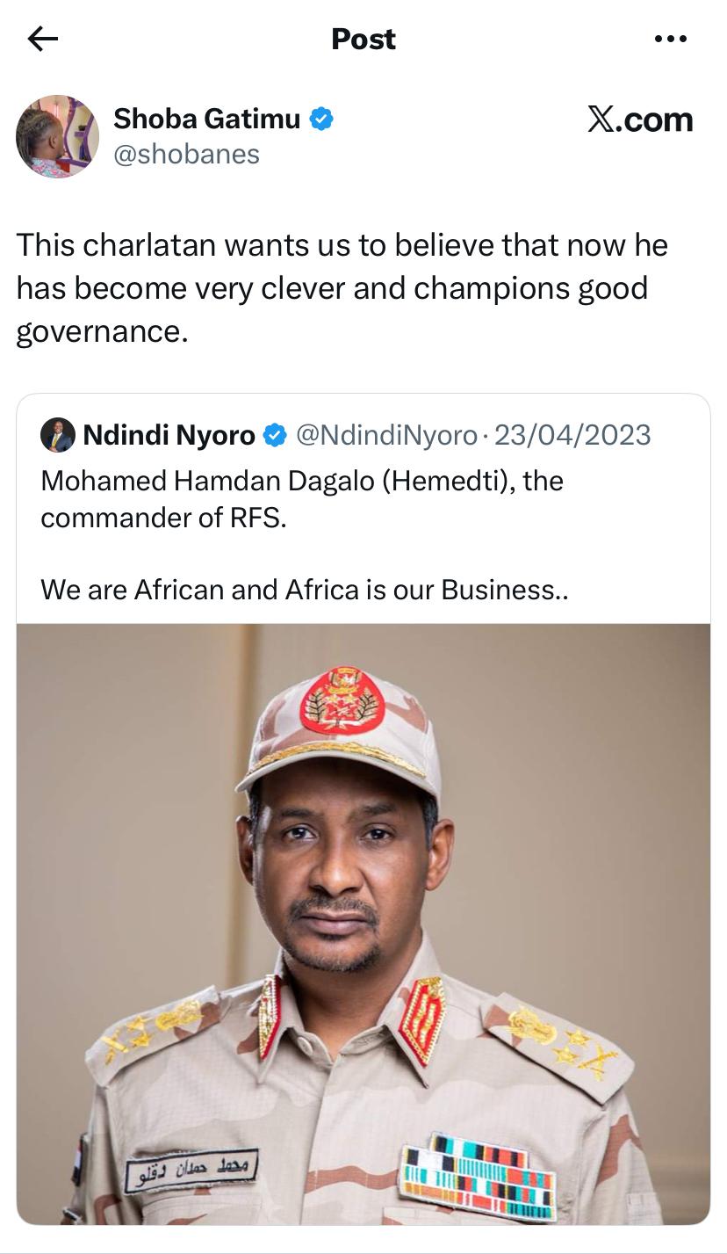
Task: Tap the "Post" header title
Action: pos(363,39)
